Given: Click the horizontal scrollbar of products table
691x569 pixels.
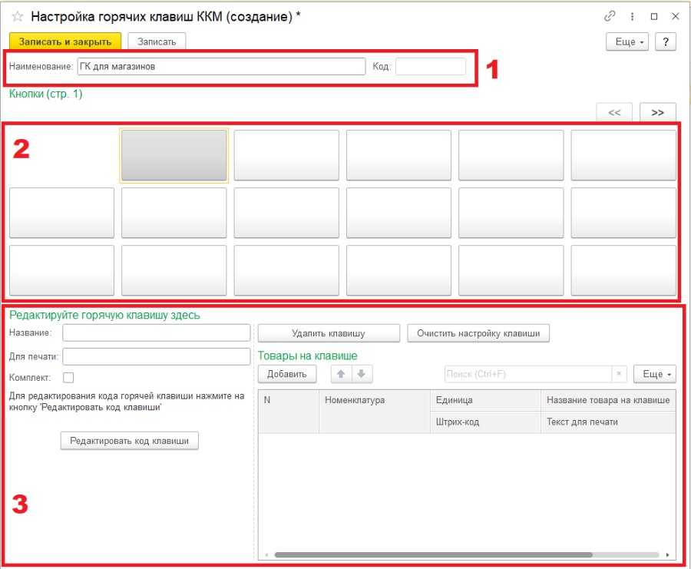Looking at the screenshot, I should point(433,555).
